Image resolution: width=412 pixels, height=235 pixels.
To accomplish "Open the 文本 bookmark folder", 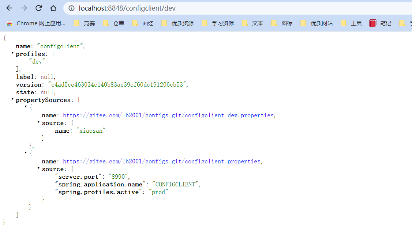I will tap(252, 23).
